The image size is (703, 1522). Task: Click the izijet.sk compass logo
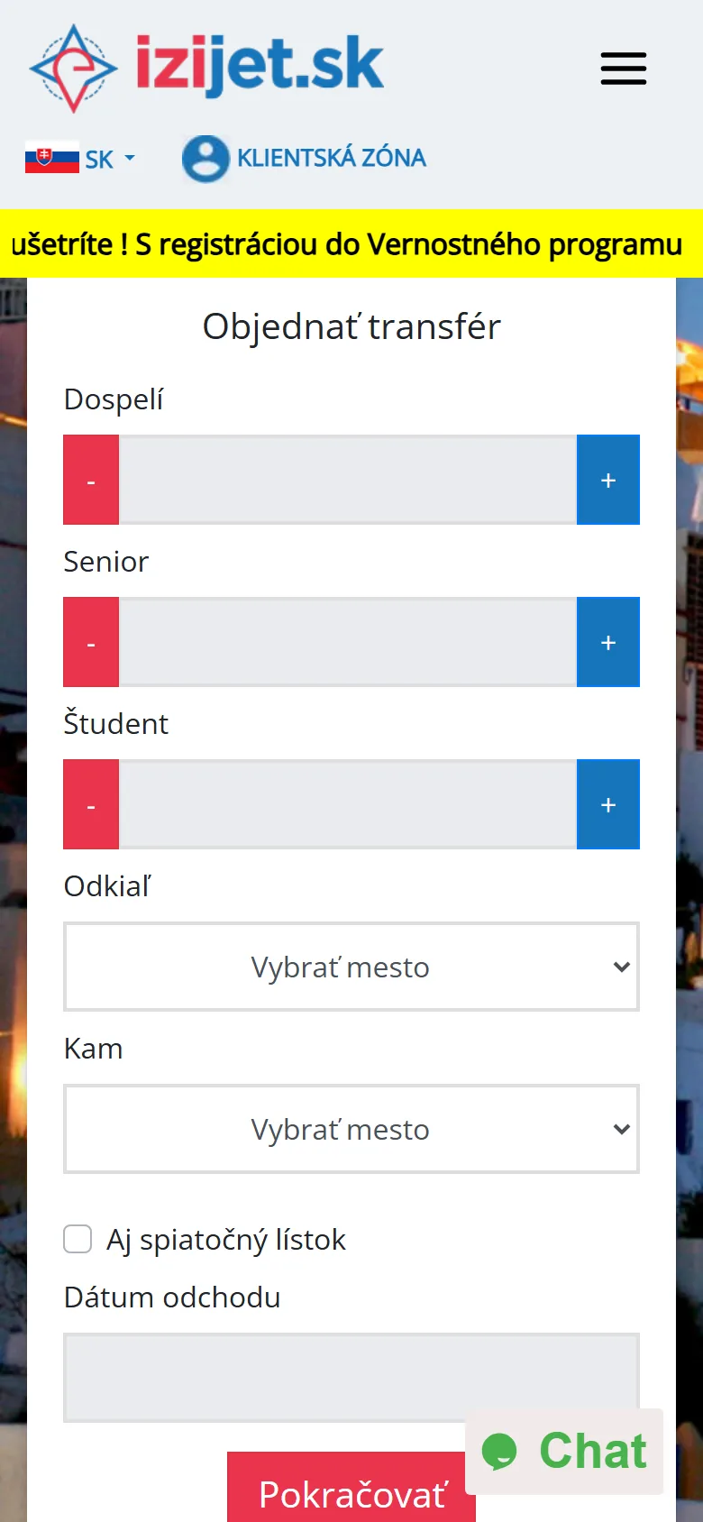coord(73,69)
